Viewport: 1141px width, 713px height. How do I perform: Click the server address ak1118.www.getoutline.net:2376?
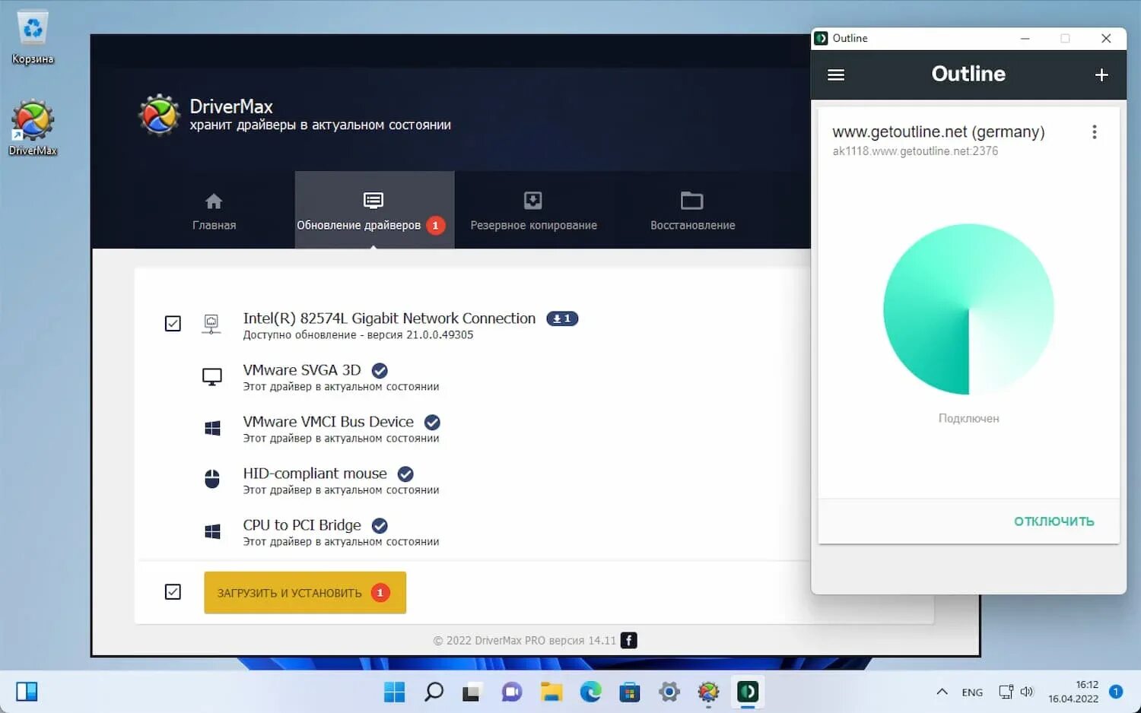(x=915, y=151)
